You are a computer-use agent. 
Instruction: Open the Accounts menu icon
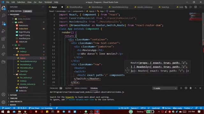click(4, 94)
